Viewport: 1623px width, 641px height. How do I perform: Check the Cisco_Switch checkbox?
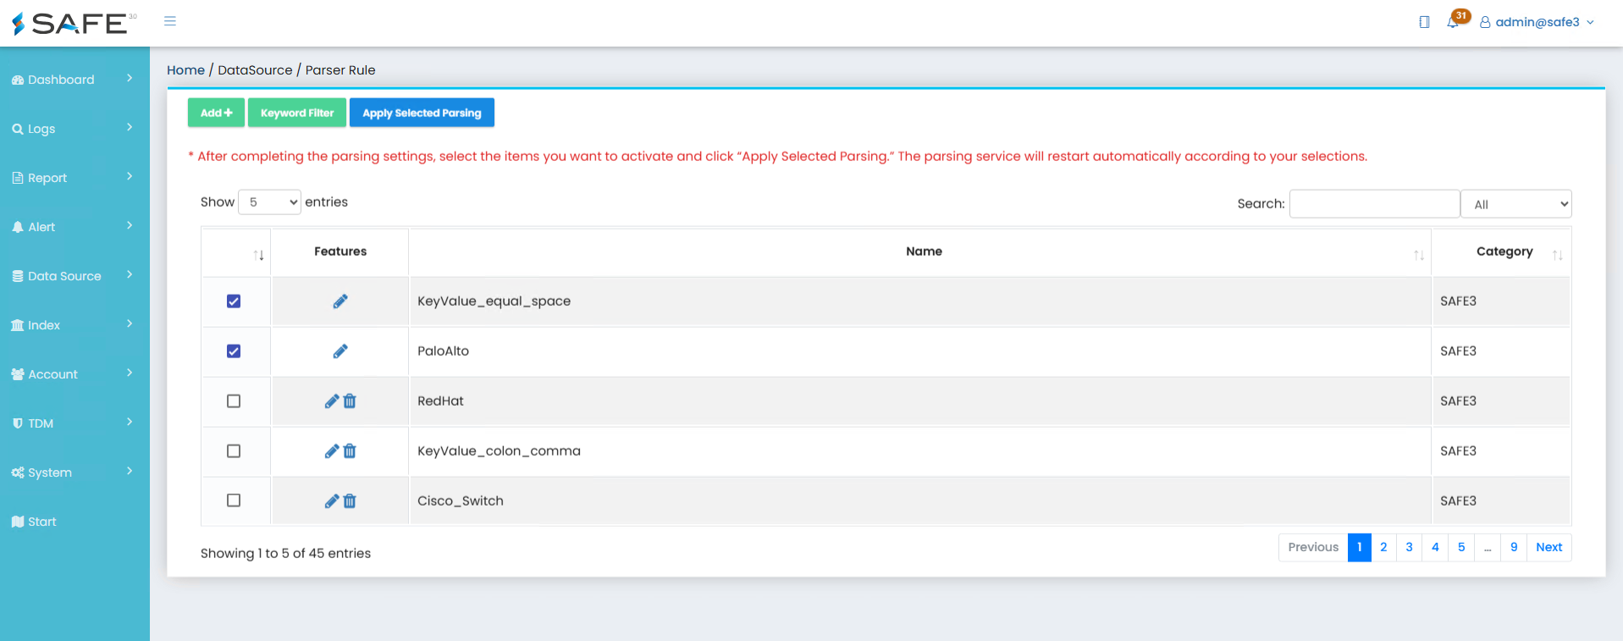tap(234, 500)
